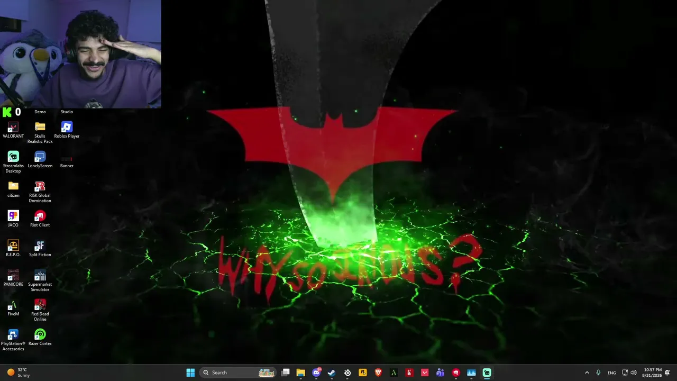Open Task View from the taskbar

click(x=286, y=373)
